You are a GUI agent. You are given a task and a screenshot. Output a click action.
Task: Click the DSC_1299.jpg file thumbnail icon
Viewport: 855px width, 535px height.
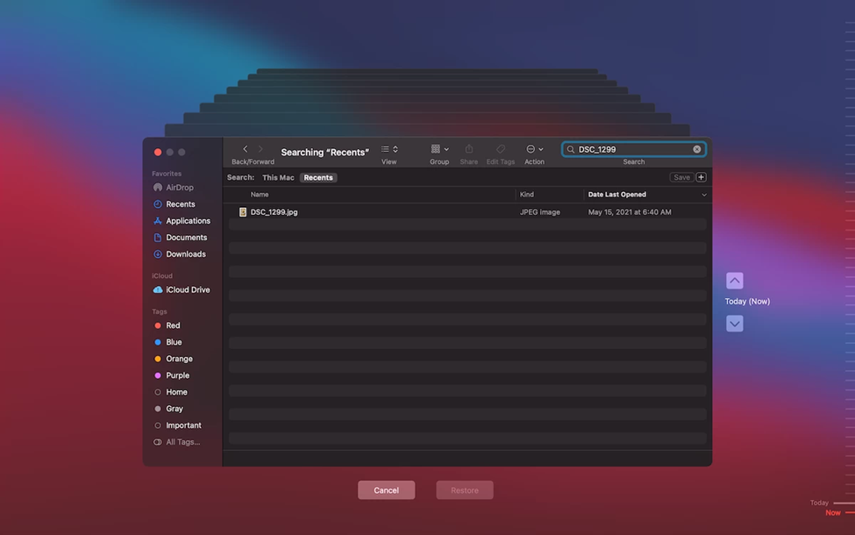tap(243, 212)
